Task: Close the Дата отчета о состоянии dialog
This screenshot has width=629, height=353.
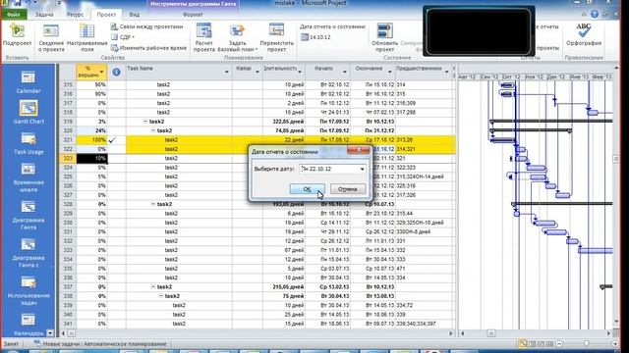Action: (358, 150)
